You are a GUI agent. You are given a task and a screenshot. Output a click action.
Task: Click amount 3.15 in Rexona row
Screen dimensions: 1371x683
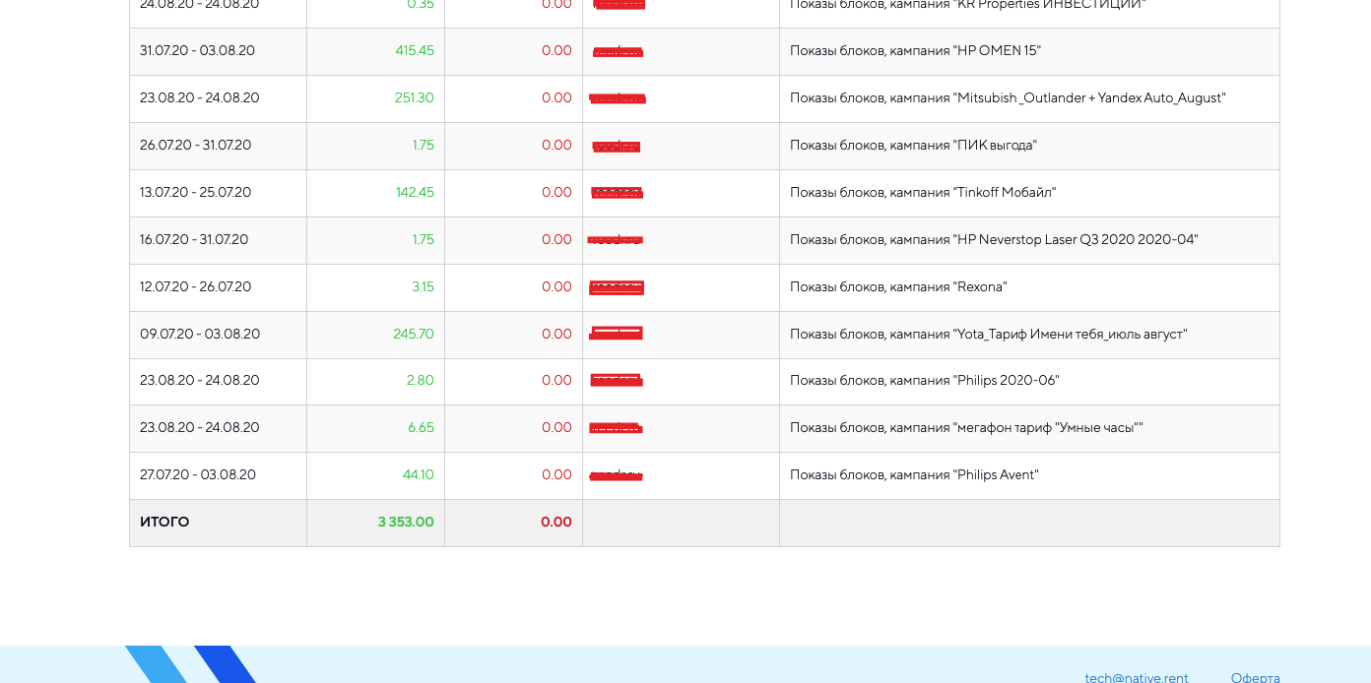424,286
